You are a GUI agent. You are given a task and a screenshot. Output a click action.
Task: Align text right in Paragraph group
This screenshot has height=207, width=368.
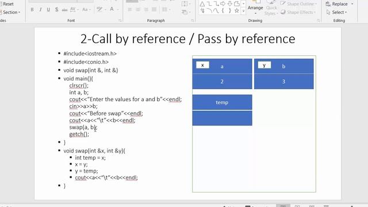[x=146, y=10]
